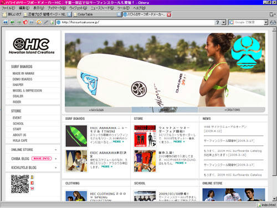The width and height of the screenshot is (277, 208).
Task: Expand the CHIBA BLOG sidebar arrow
Action: (x=56, y=159)
